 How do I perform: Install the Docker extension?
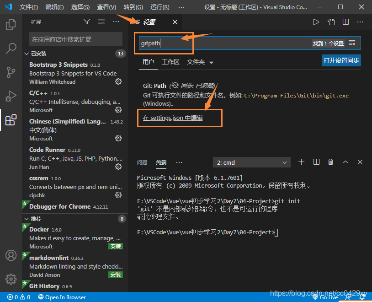[x=116, y=246]
